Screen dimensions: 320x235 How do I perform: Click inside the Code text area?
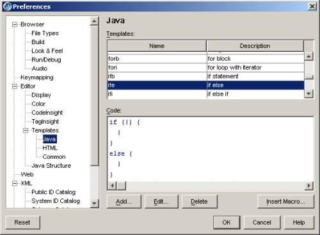[x=210, y=149]
